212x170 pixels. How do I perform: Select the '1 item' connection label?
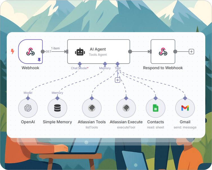click(x=55, y=48)
